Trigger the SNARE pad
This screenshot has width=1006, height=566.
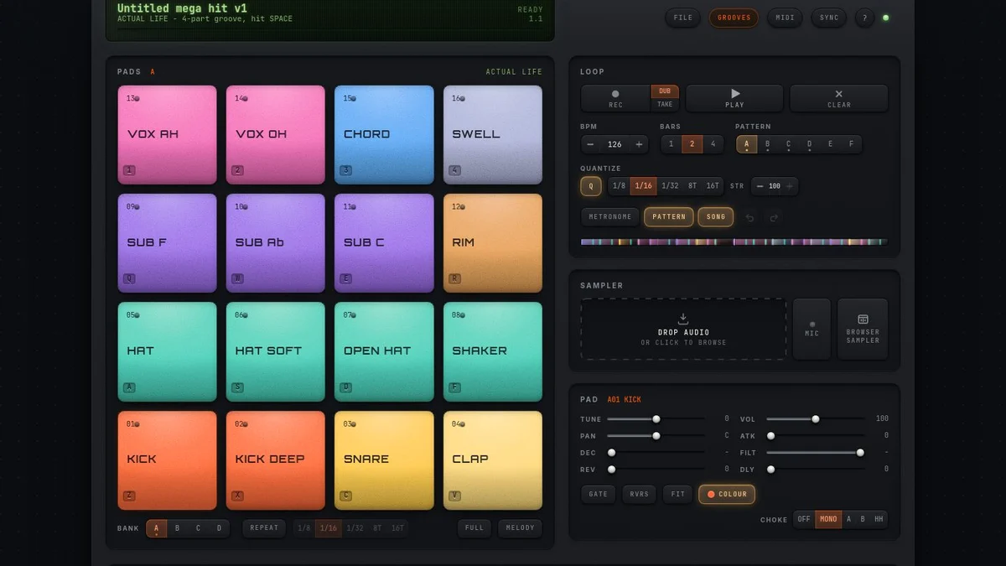[384, 460]
